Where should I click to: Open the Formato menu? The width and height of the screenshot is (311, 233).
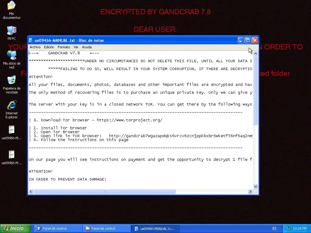point(64,47)
